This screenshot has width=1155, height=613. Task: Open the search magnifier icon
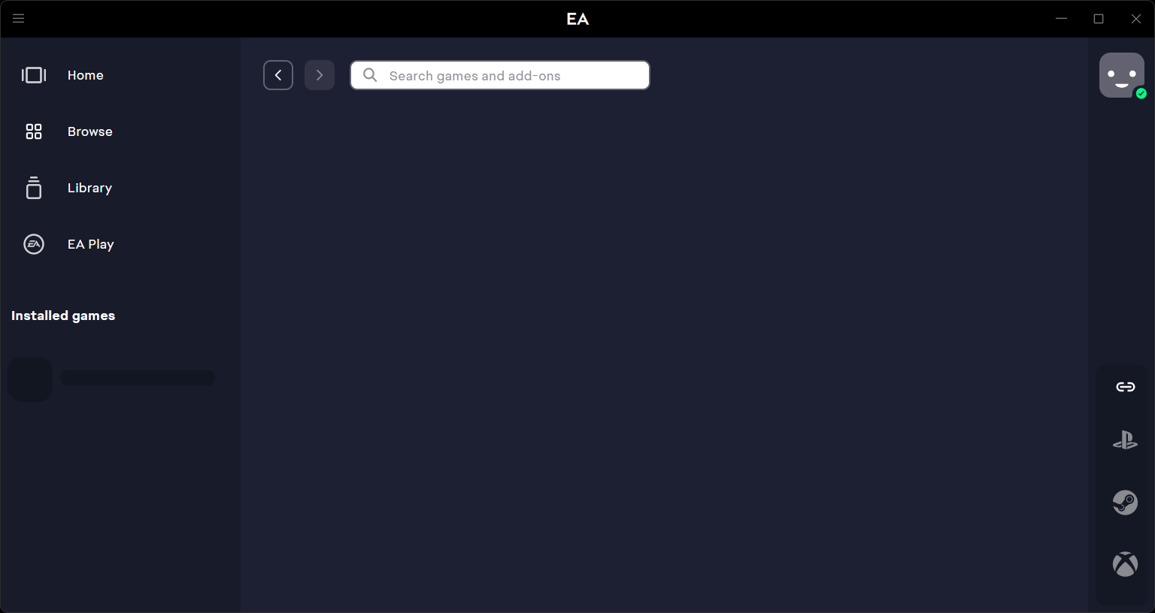[369, 75]
